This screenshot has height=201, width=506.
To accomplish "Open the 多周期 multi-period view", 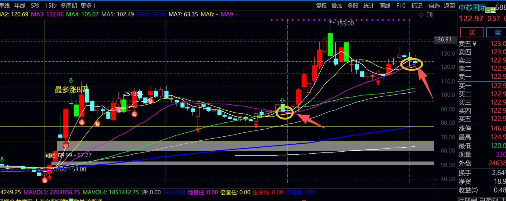I will (x=68, y=5).
